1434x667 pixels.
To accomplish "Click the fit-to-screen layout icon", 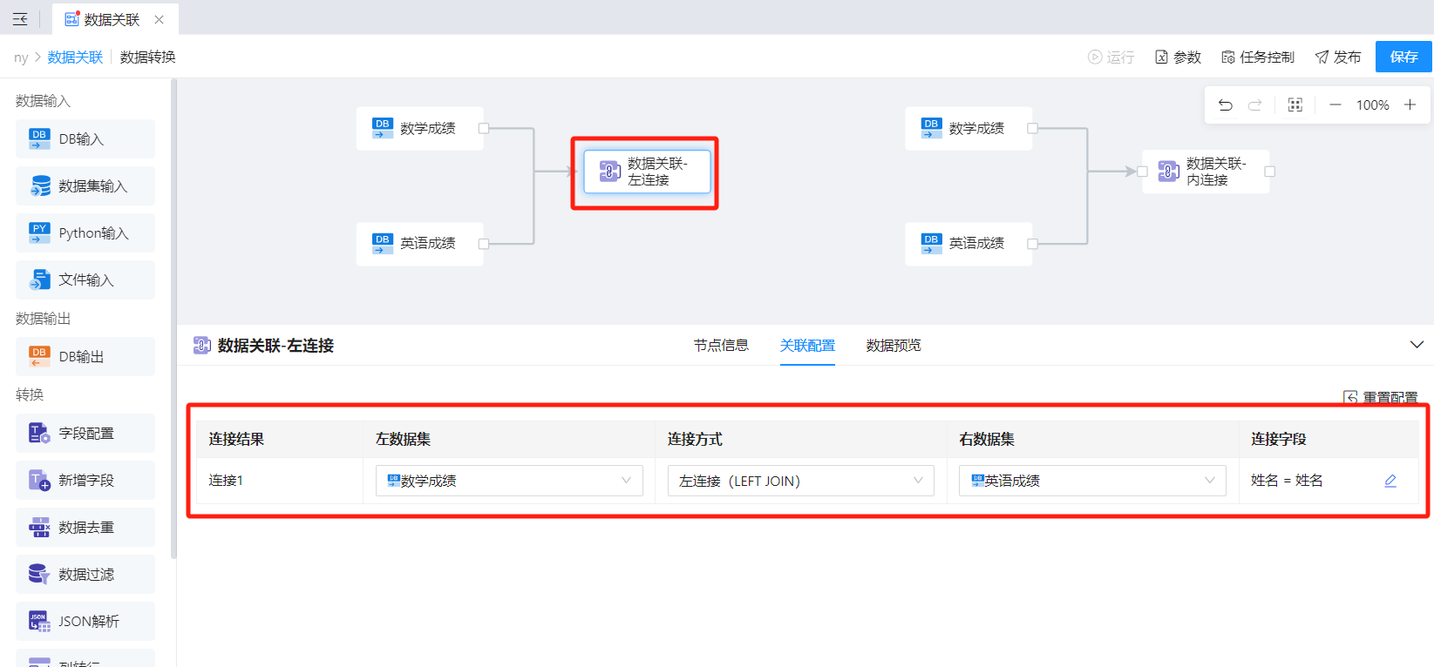I will pyautogui.click(x=1295, y=105).
